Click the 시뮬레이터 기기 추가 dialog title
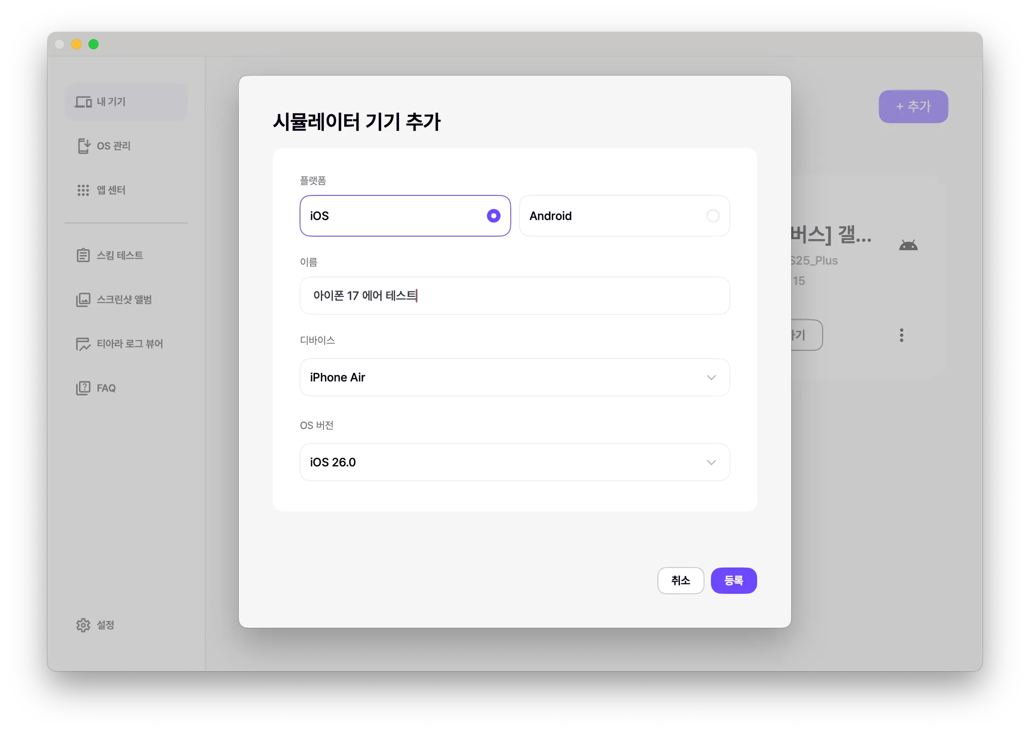Screen dimensions: 1030x734 357,122
